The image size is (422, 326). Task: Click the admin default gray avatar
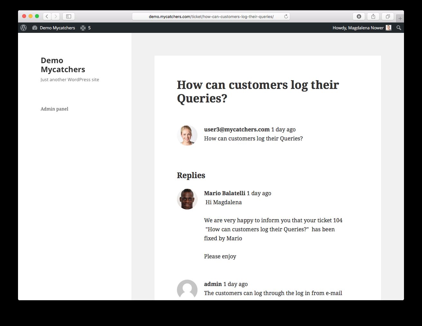pos(187,290)
